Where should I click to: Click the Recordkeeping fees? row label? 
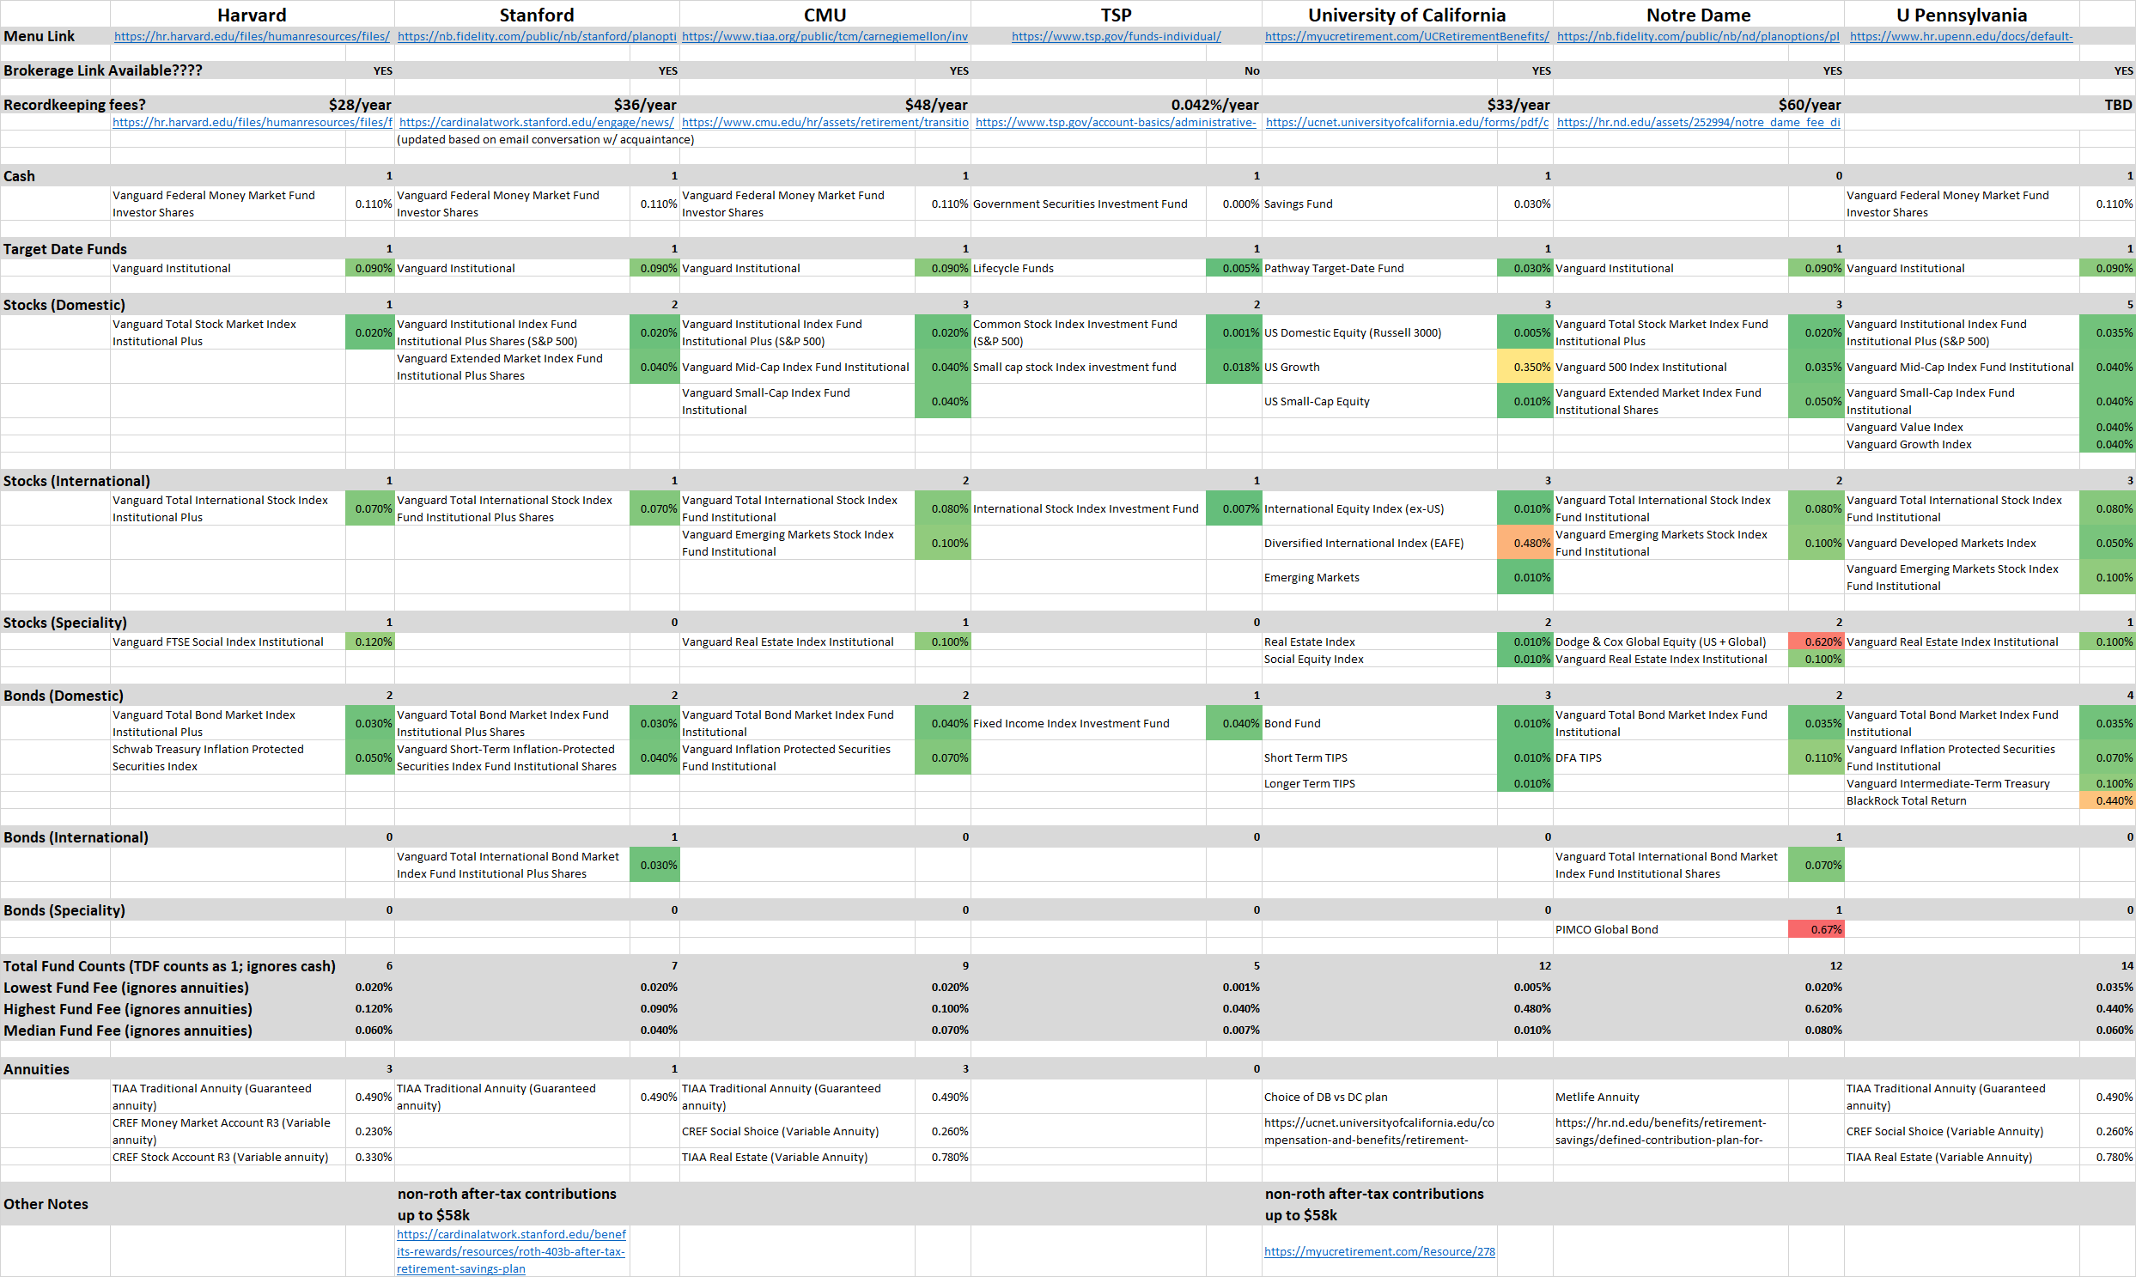click(74, 105)
